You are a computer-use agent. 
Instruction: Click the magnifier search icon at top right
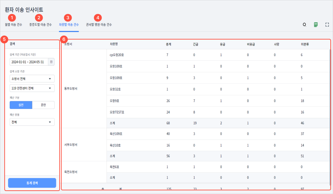304,25
